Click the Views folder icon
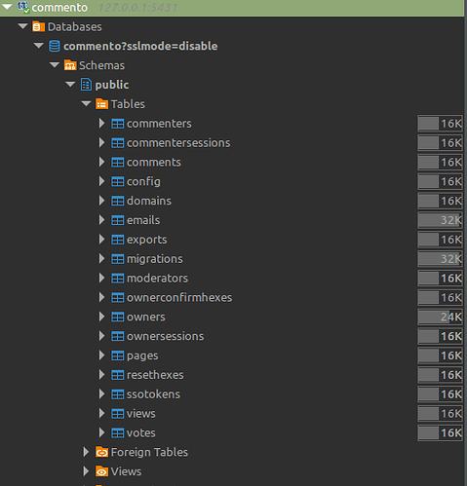Image resolution: width=467 pixels, height=486 pixels. click(101, 471)
